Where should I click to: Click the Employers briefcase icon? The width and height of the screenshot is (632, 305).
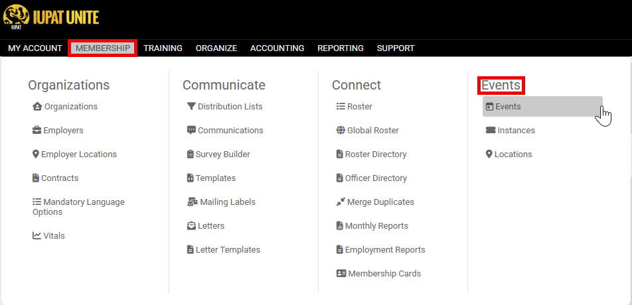pyautogui.click(x=37, y=131)
